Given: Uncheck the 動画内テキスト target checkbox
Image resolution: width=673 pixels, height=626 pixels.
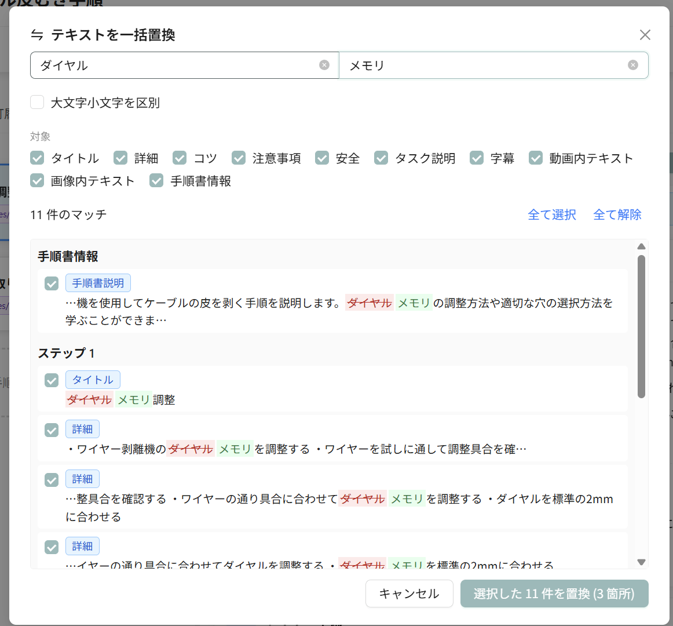Looking at the screenshot, I should click(x=536, y=158).
